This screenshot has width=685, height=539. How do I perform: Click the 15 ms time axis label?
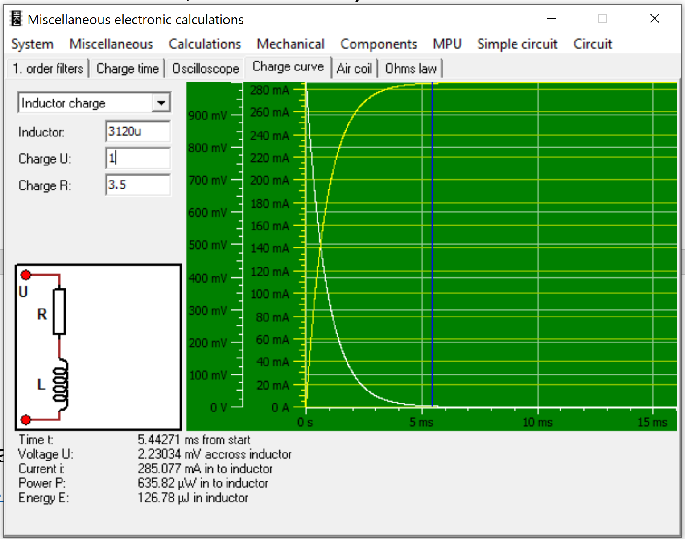point(652,422)
